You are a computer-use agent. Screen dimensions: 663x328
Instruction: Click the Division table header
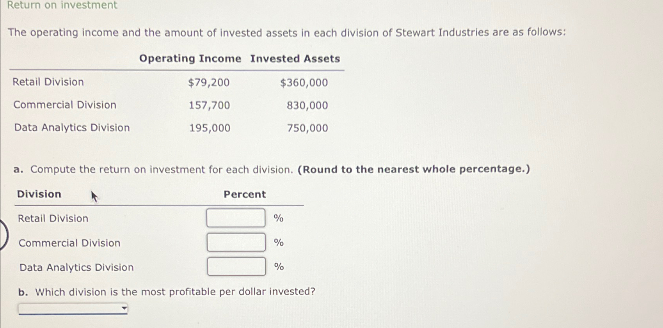(38, 194)
